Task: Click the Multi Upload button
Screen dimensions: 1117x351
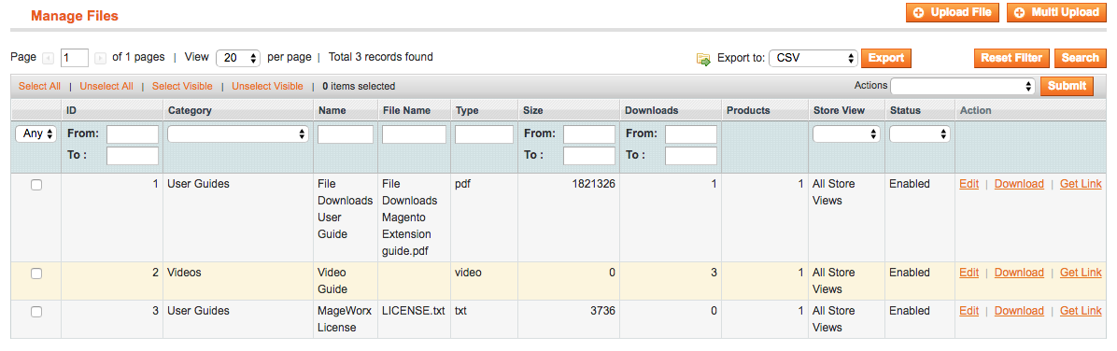Action: [1057, 13]
